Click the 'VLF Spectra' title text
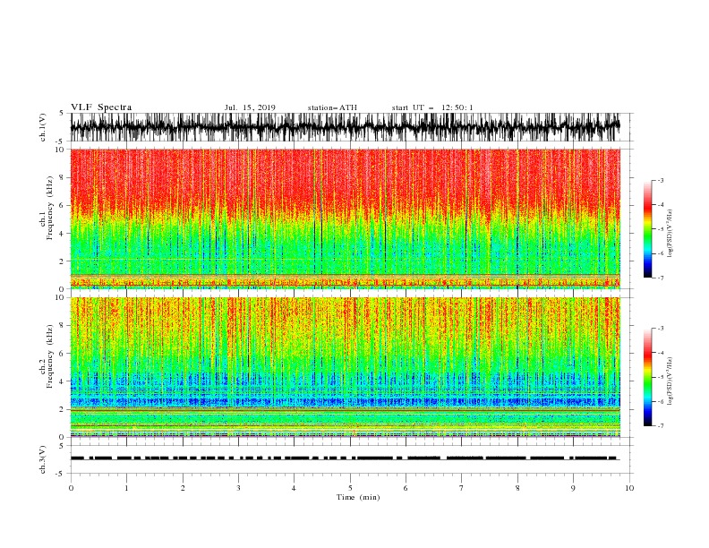The height and width of the screenshot is (548, 709). pyautogui.click(x=101, y=107)
